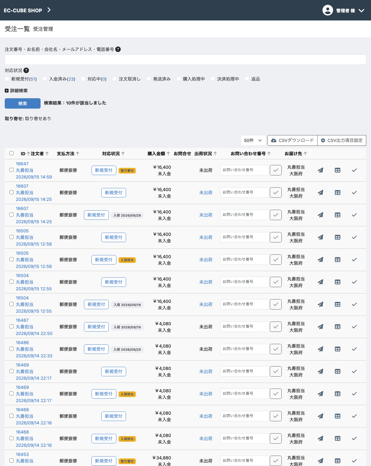Image resolution: width=371 pixels, height=466 pixels.
Task: Open CSV出力項目設定 settings
Action: (x=342, y=140)
